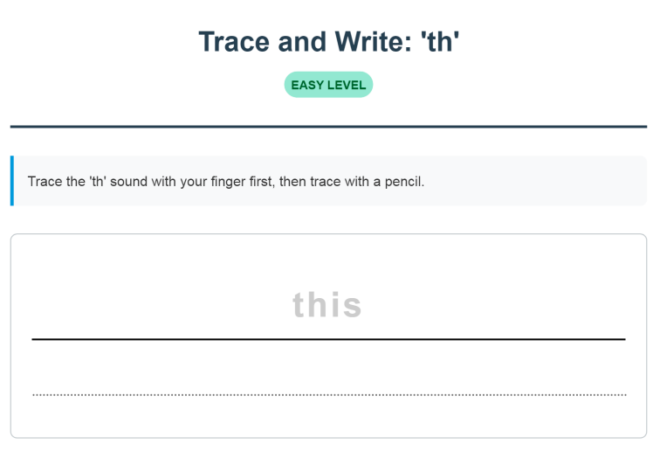The height and width of the screenshot is (451, 660).
Task: Click the quoted 'th' in the title
Action: pos(441,42)
